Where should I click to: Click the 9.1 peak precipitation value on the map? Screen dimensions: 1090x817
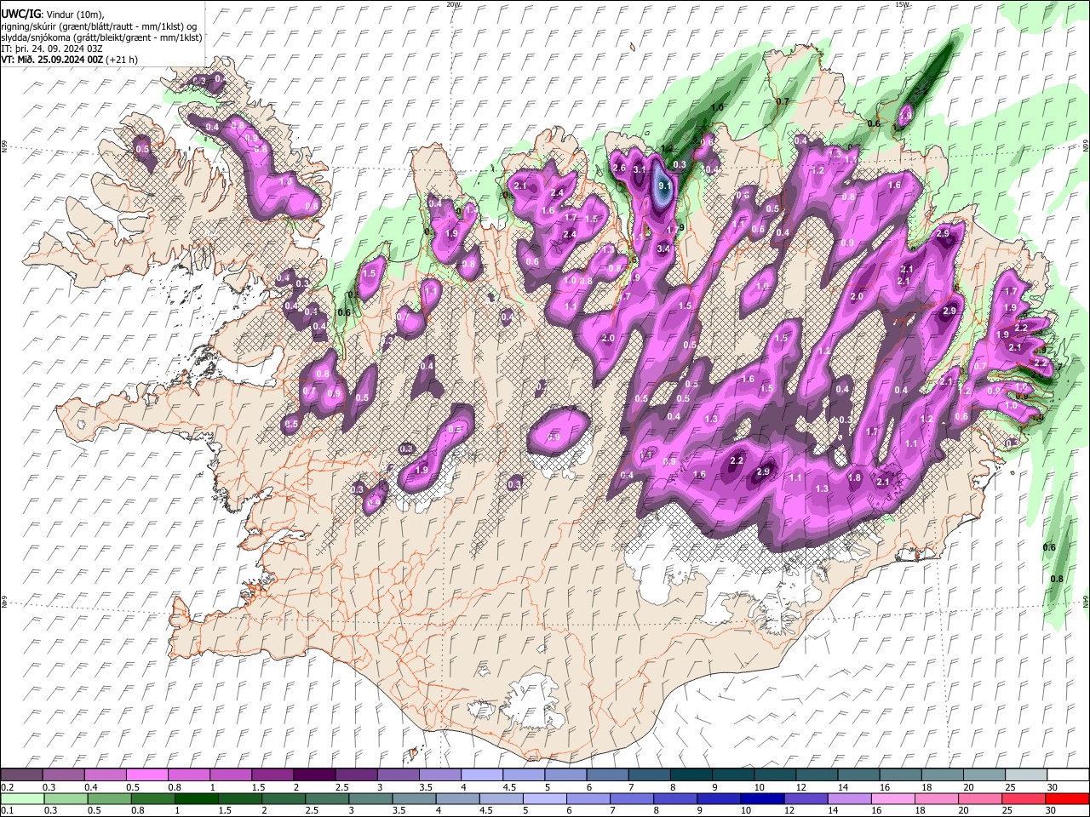click(x=665, y=185)
